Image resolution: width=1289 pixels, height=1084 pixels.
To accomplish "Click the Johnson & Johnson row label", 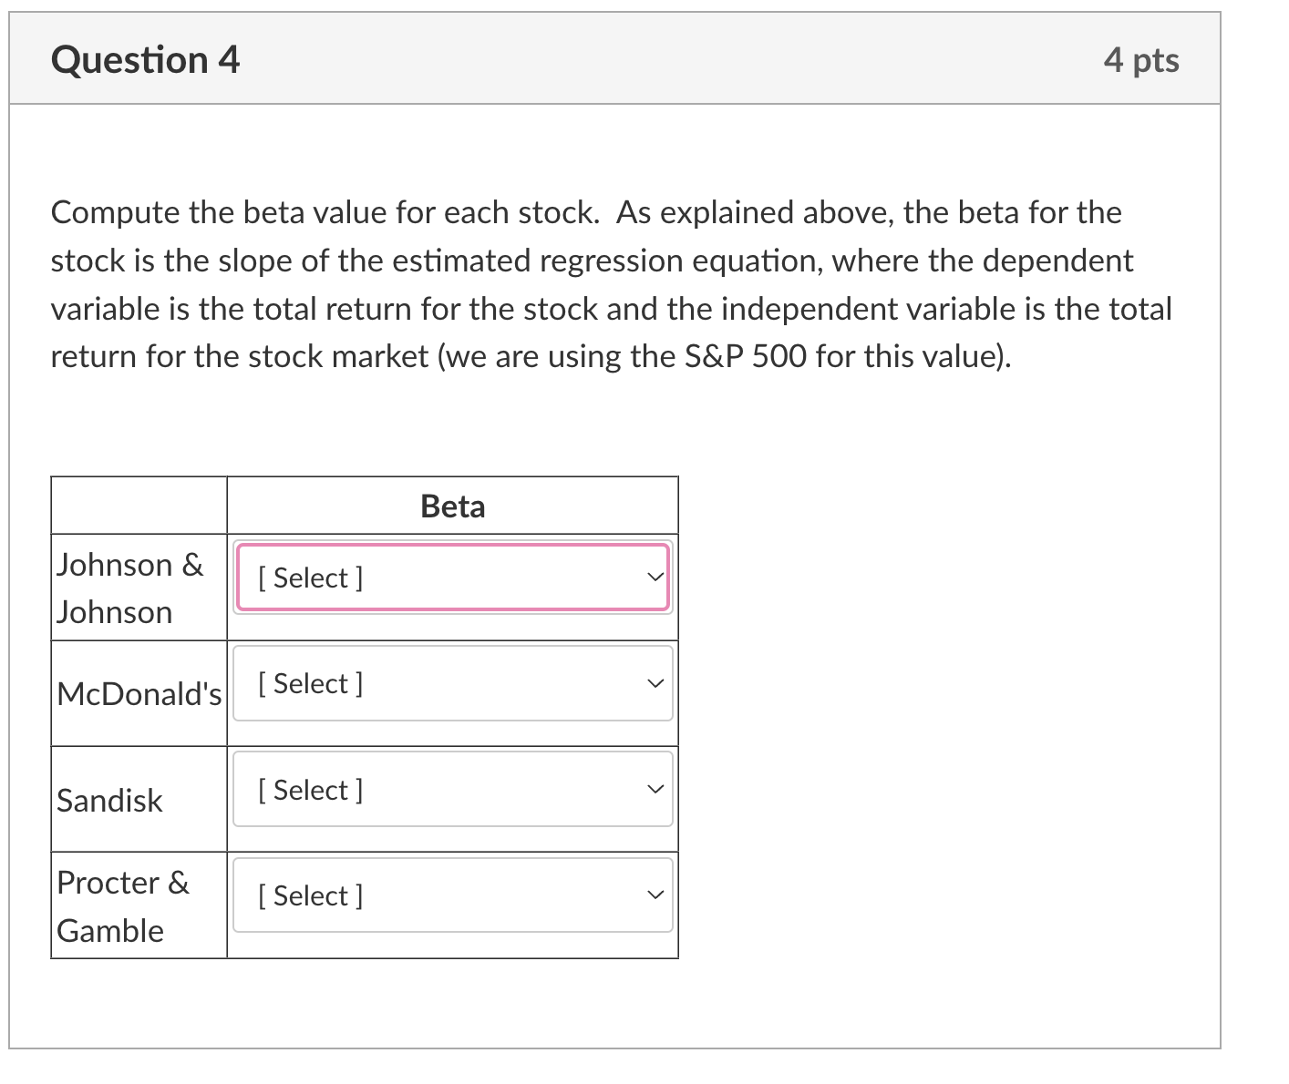I will [x=130, y=588].
